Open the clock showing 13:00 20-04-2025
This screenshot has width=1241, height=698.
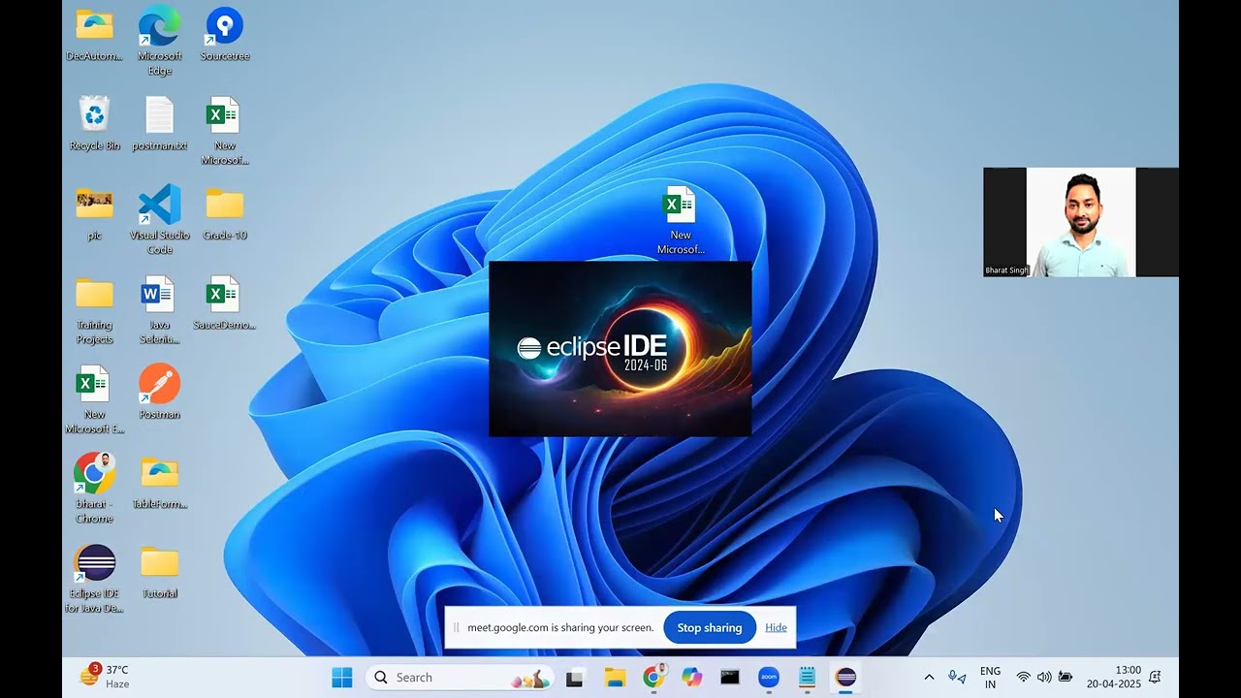pos(1114,677)
